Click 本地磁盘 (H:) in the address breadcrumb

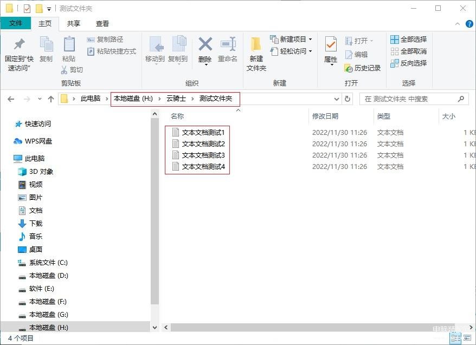(x=133, y=99)
